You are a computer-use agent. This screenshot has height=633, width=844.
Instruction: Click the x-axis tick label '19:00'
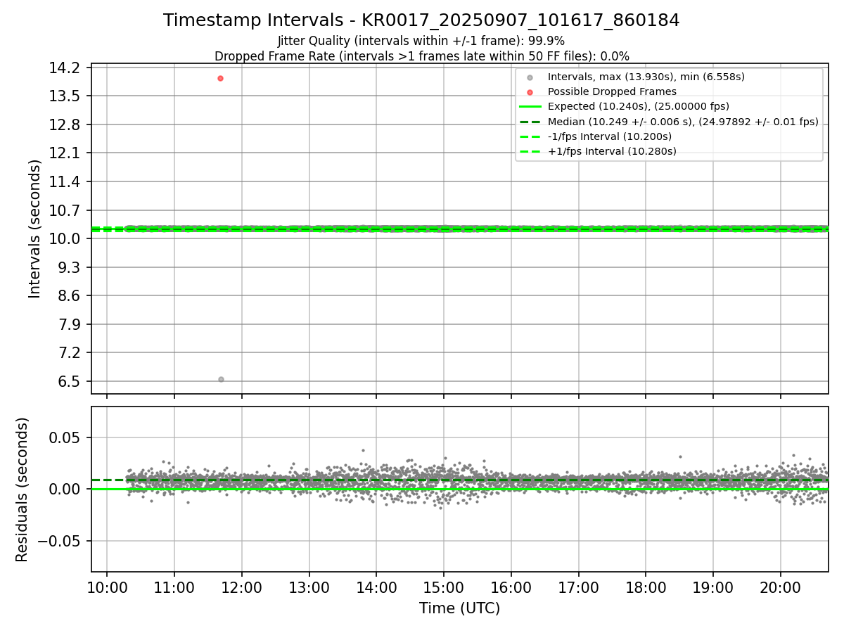coord(713,588)
